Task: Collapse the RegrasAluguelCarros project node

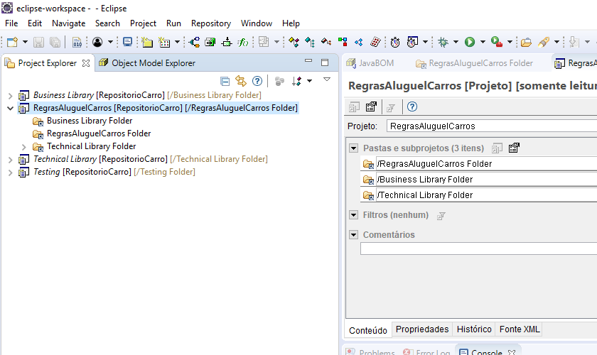Action: pyautogui.click(x=10, y=108)
